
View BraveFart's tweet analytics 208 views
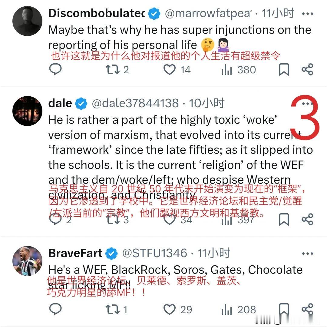click(239, 310)
